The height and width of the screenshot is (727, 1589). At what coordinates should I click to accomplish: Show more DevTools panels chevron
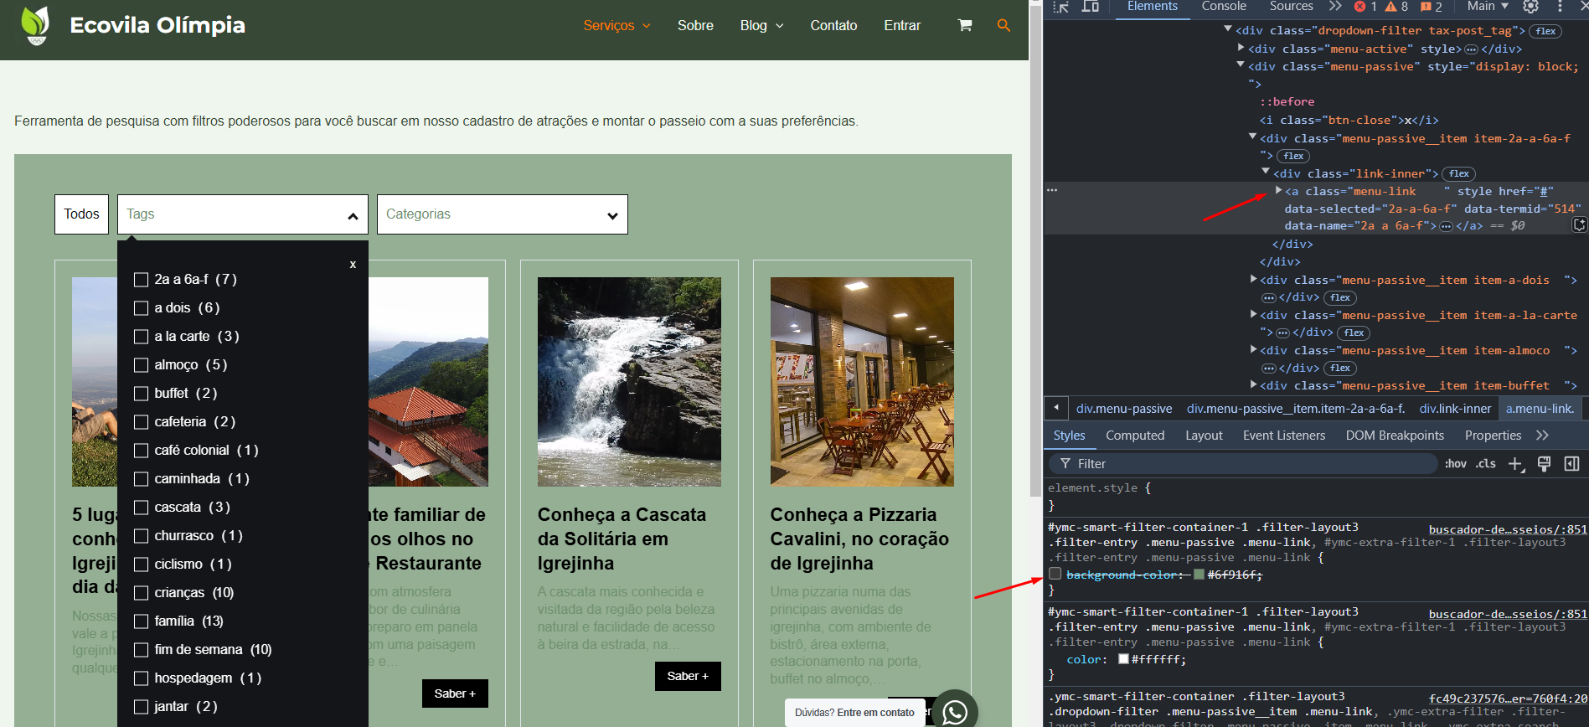point(1335,7)
